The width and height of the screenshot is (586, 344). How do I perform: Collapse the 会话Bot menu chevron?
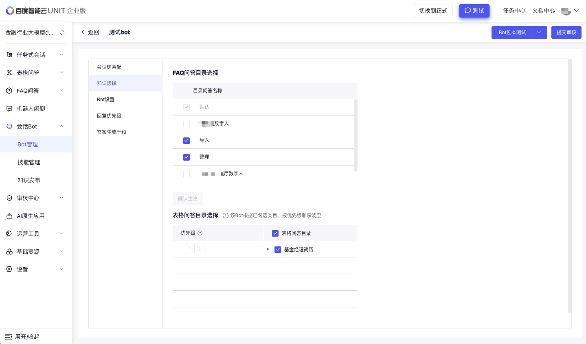(61, 126)
